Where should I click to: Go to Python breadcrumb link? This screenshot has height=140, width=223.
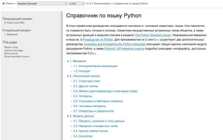[10, 4]
